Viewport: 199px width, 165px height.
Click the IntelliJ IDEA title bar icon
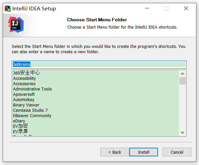coord(7,9)
